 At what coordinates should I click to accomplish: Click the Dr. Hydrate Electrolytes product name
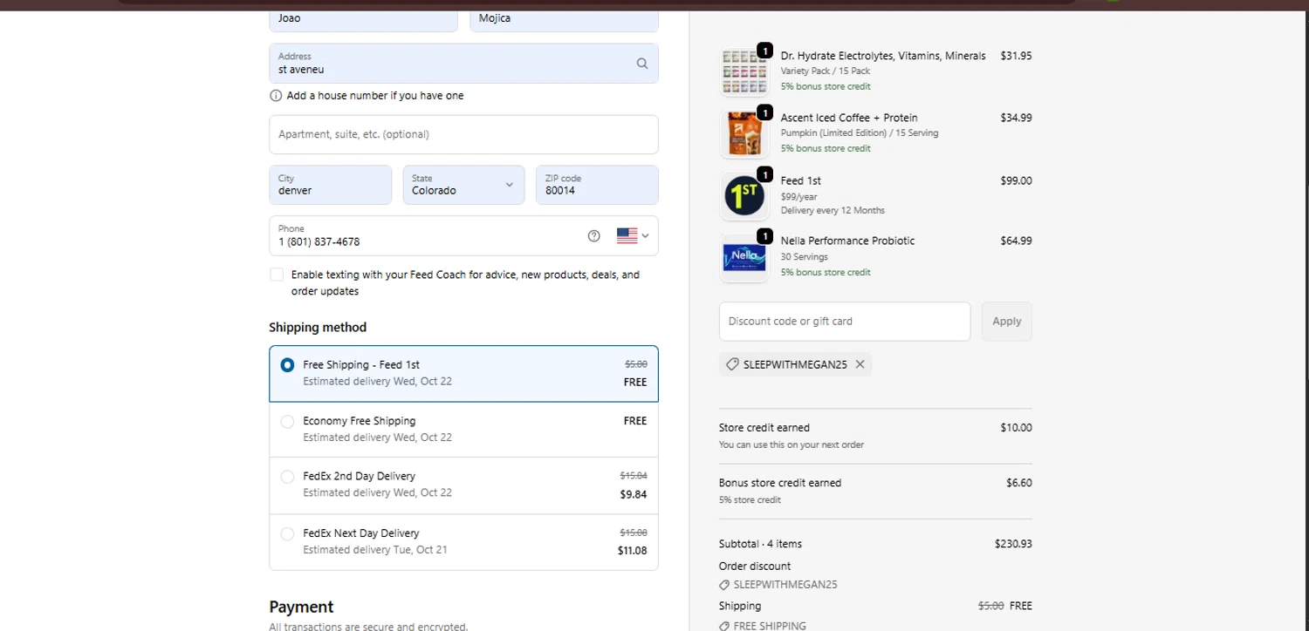(x=883, y=56)
